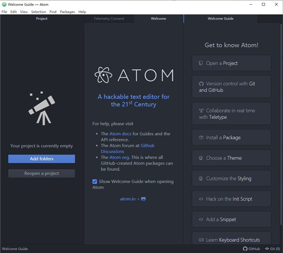Click the package icon on Install a Package
Viewport: 283px width, 253px height.
[x=201, y=137]
